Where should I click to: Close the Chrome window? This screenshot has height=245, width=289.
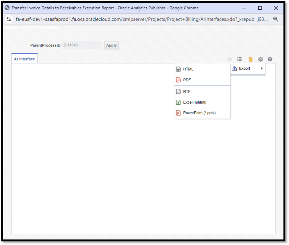click(276, 8)
